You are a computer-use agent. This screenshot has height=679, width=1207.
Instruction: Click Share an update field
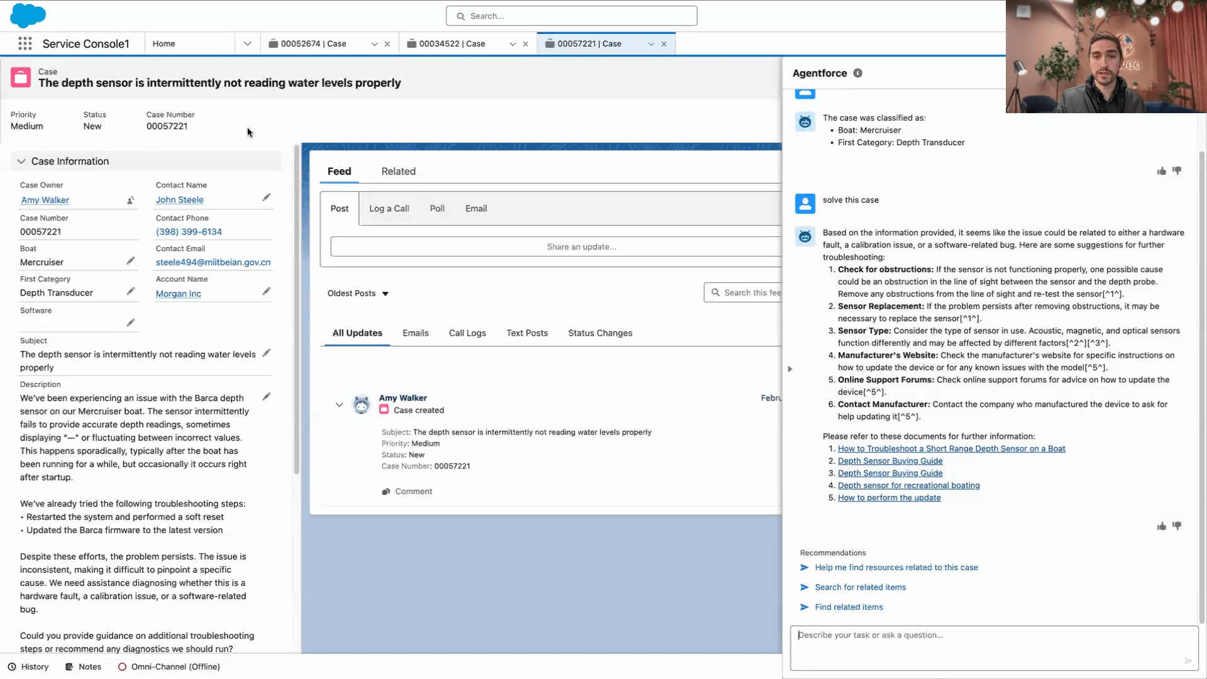click(556, 247)
